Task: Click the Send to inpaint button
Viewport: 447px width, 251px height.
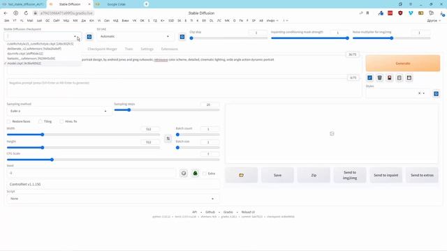Action: click(x=386, y=175)
